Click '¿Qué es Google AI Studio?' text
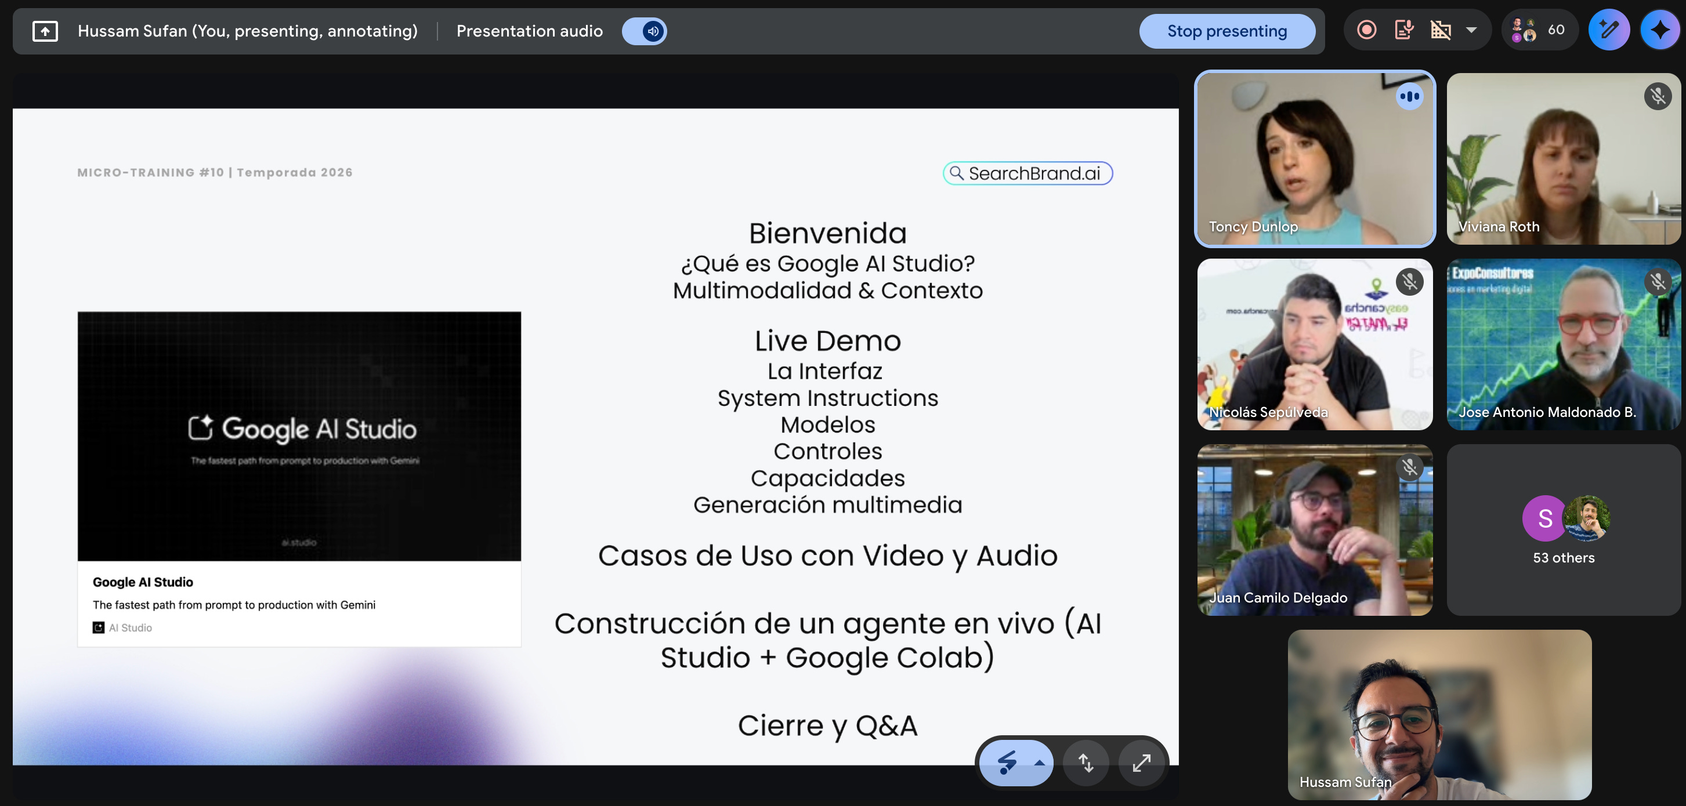Image resolution: width=1686 pixels, height=806 pixels. click(x=827, y=264)
